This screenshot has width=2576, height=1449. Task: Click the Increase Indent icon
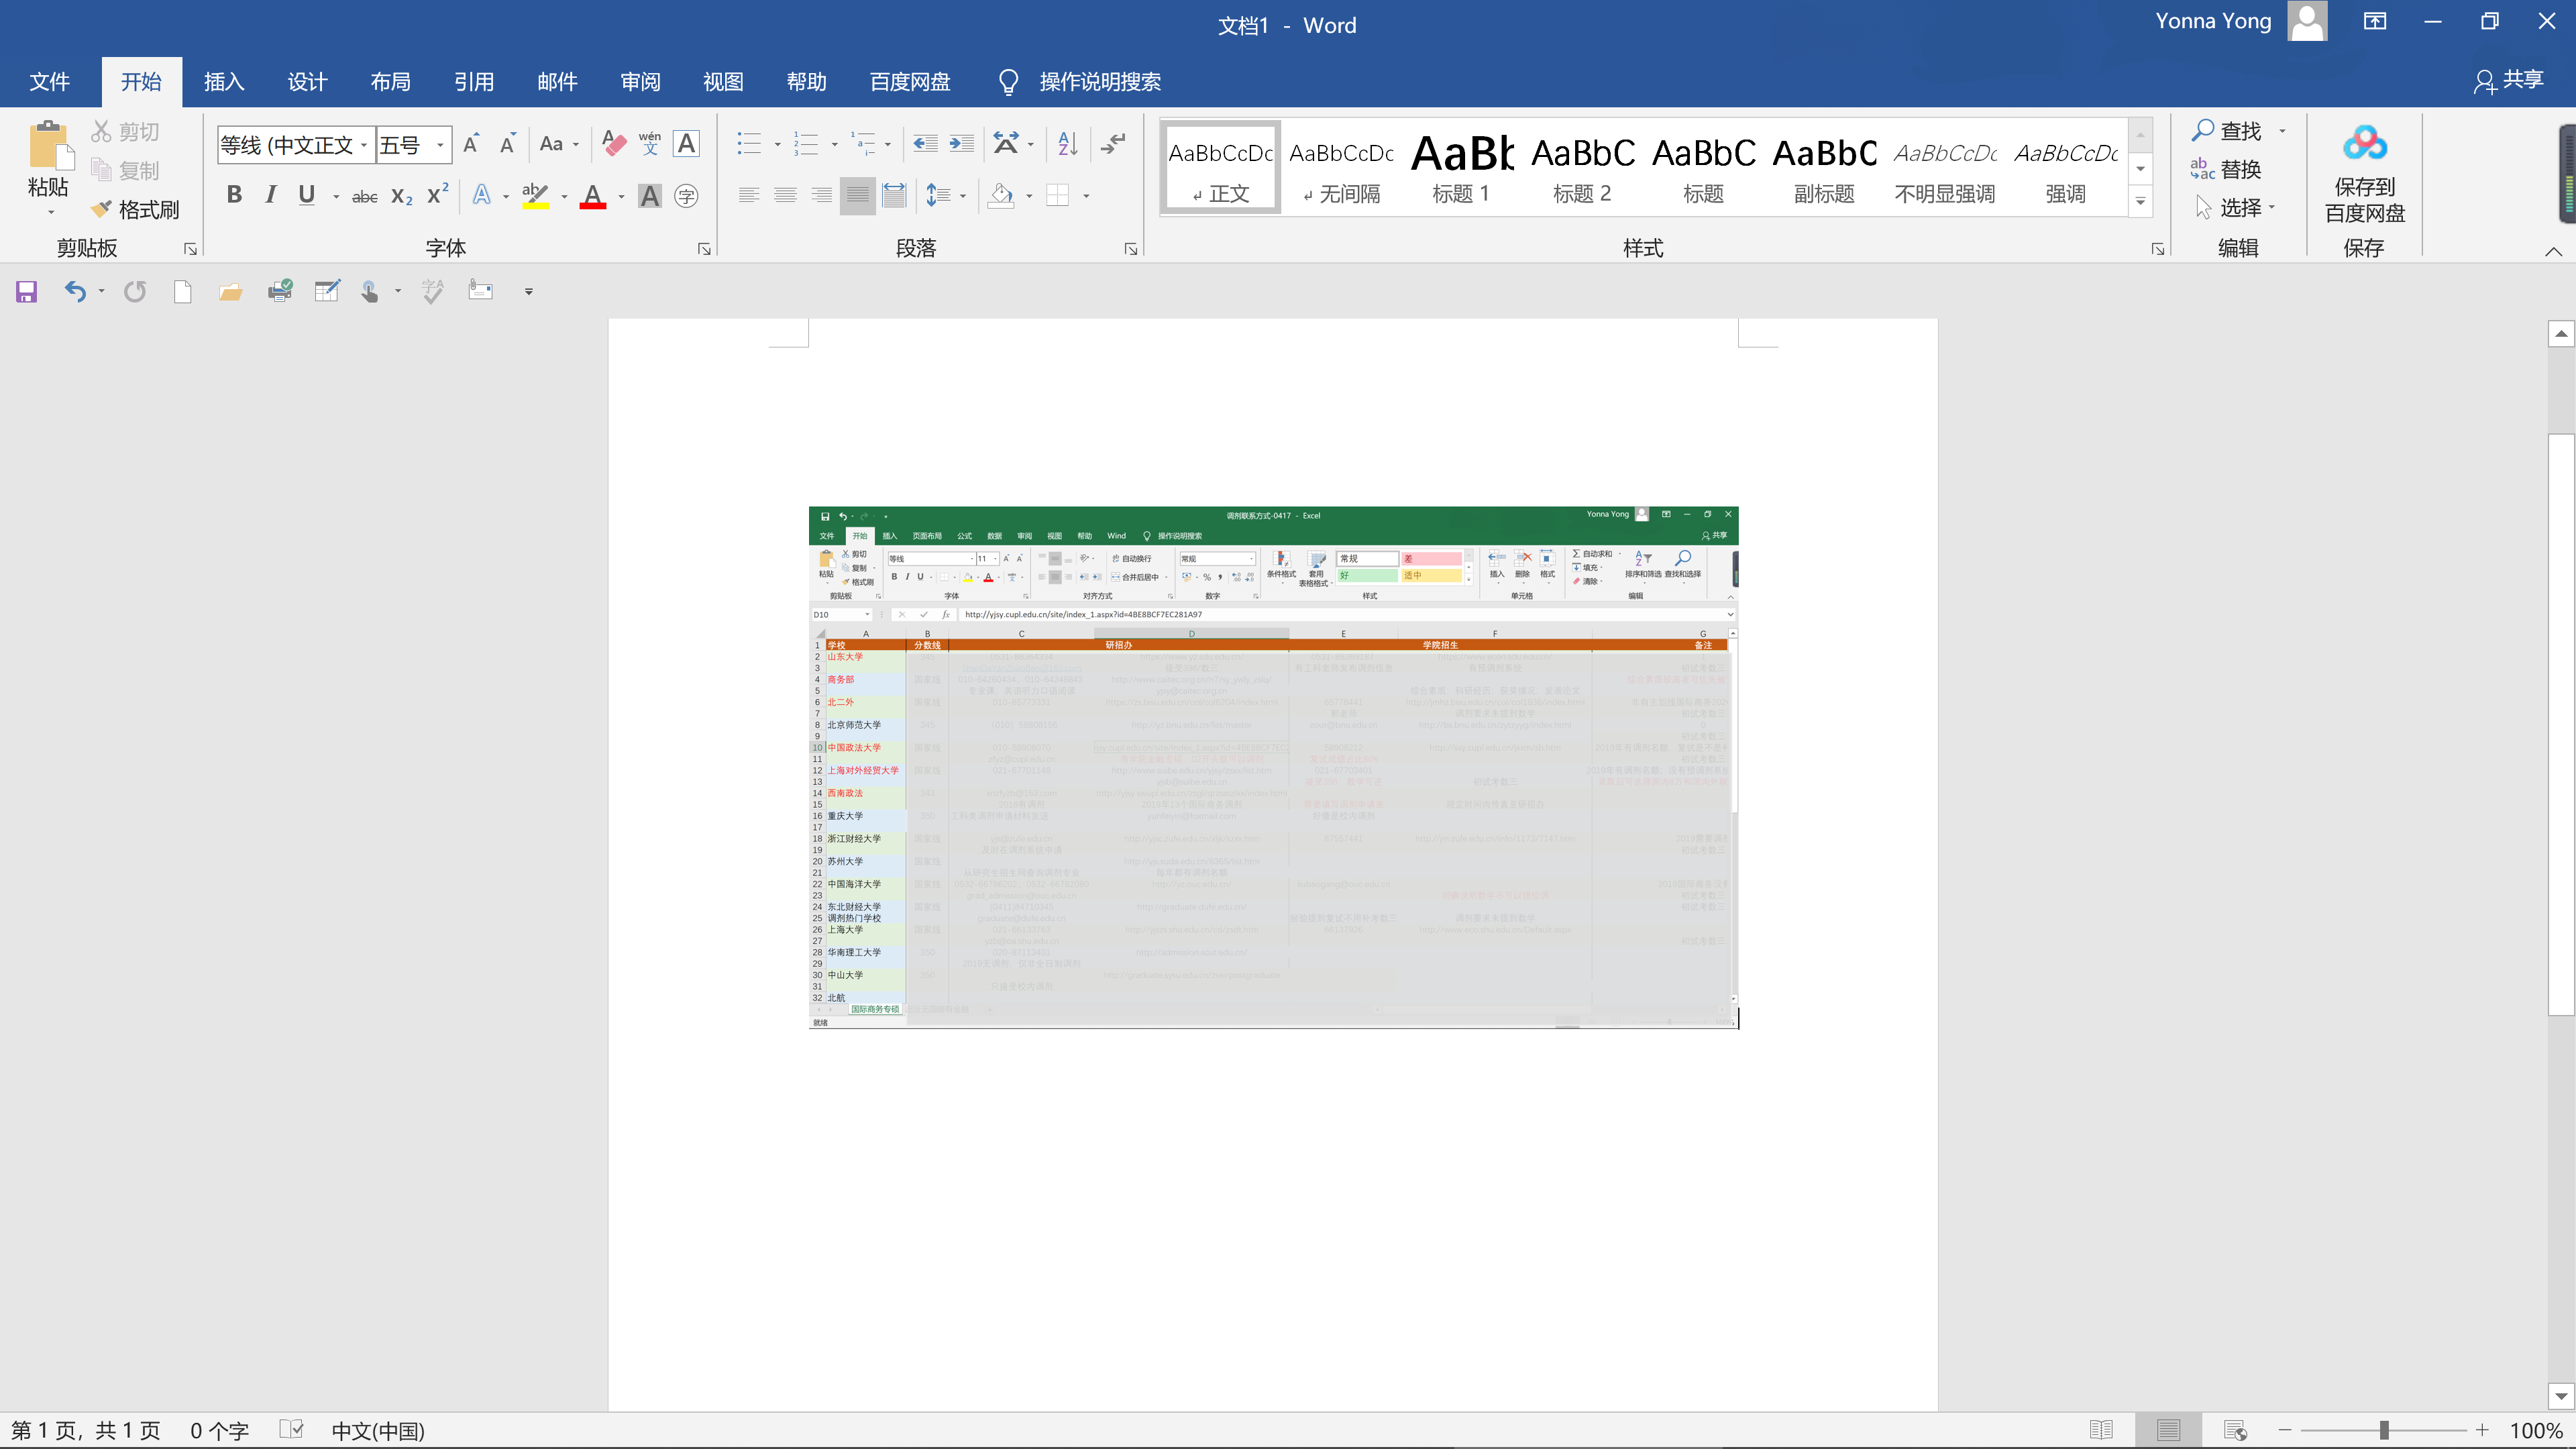pyautogui.click(x=962, y=144)
